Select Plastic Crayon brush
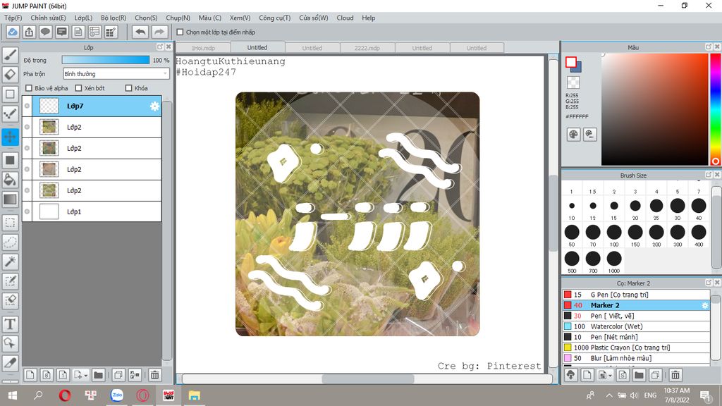 (636, 347)
